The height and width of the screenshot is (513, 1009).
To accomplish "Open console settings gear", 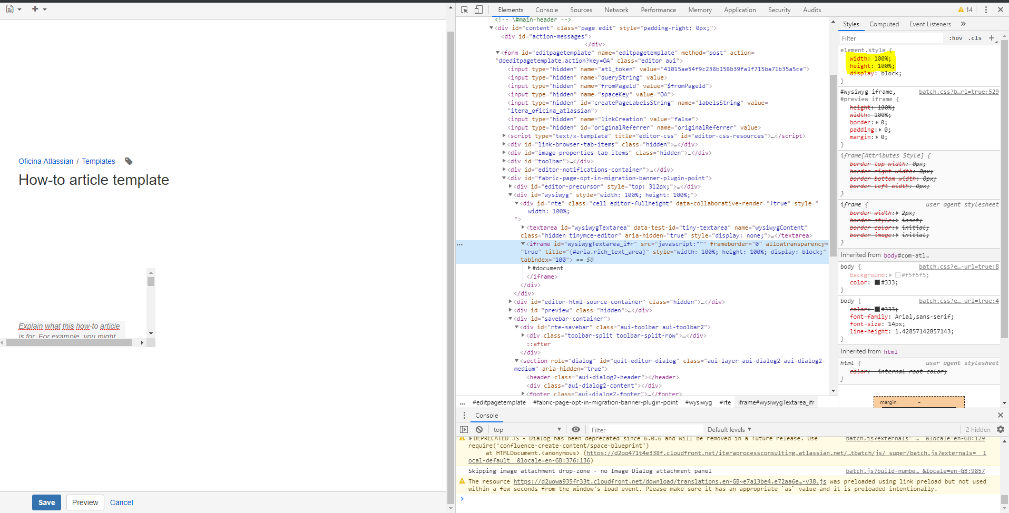I will pos(1001,429).
